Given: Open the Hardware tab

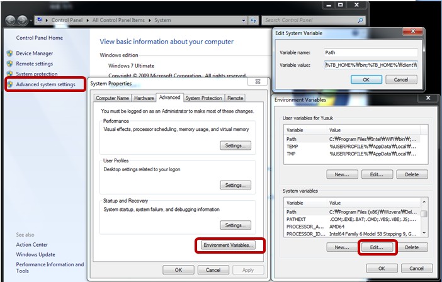Looking at the screenshot, I should 144,98.
